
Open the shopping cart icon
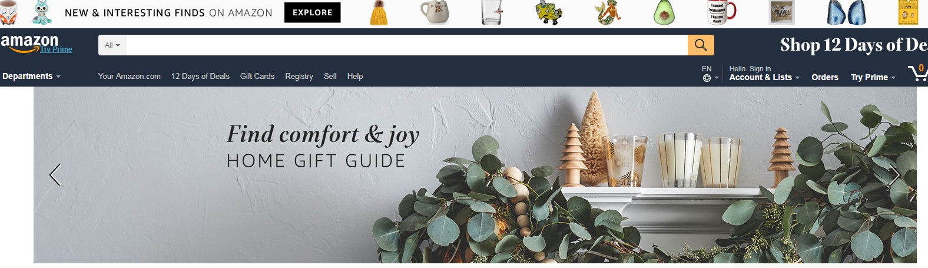(x=918, y=73)
